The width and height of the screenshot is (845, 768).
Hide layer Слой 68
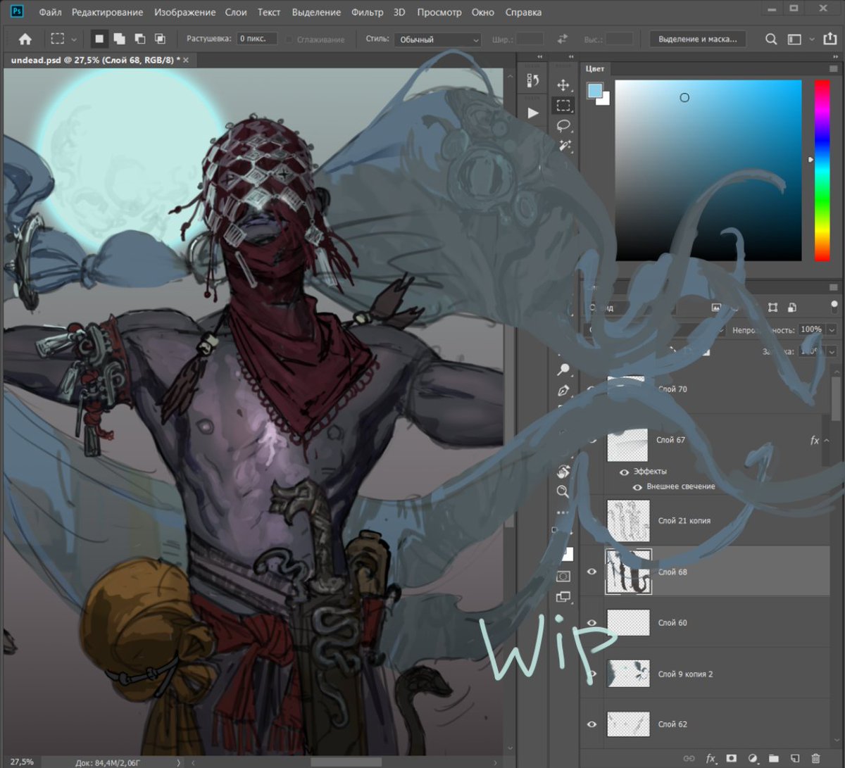point(591,572)
